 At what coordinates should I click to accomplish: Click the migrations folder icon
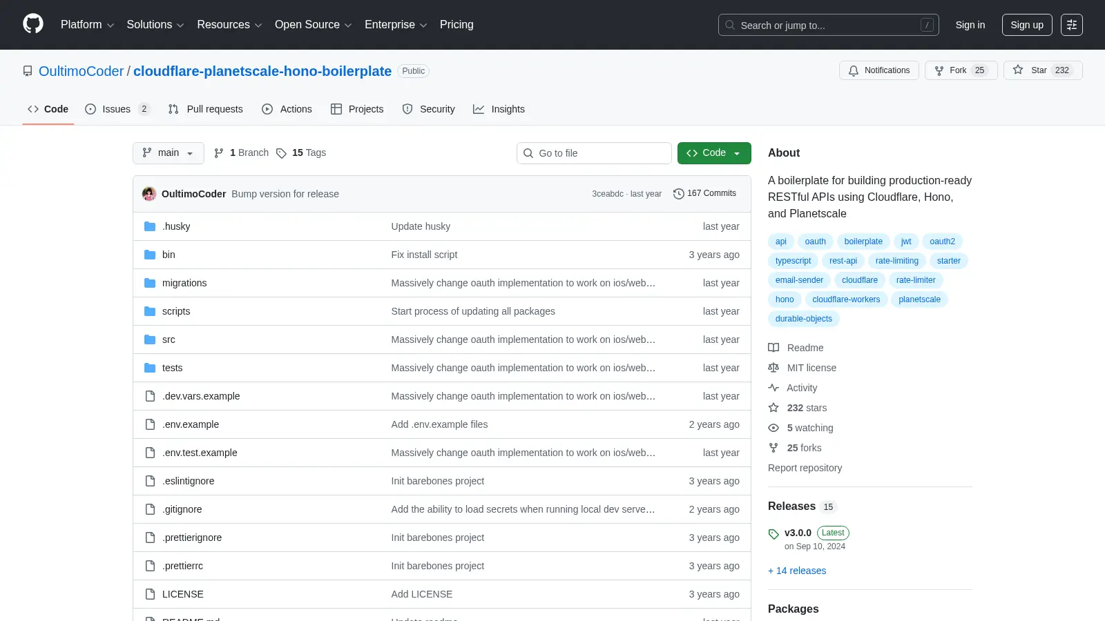point(150,283)
